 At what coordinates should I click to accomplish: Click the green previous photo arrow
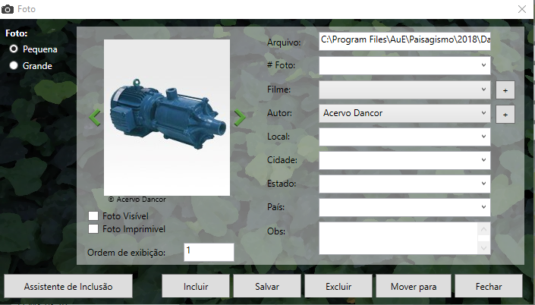[x=95, y=118]
